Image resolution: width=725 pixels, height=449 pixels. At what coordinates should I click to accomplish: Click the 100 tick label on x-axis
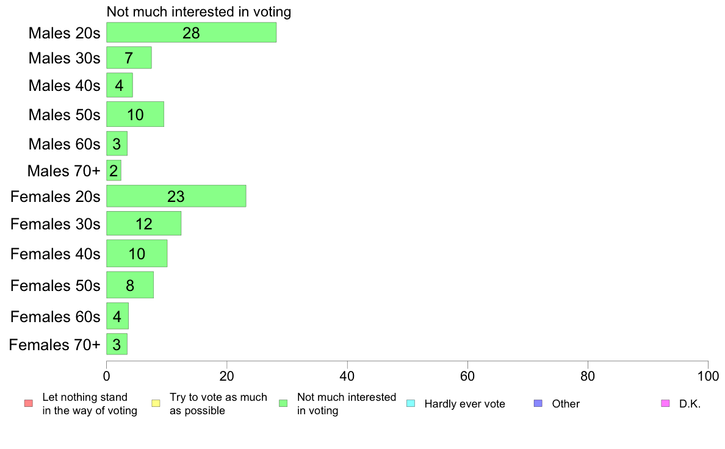pos(708,376)
